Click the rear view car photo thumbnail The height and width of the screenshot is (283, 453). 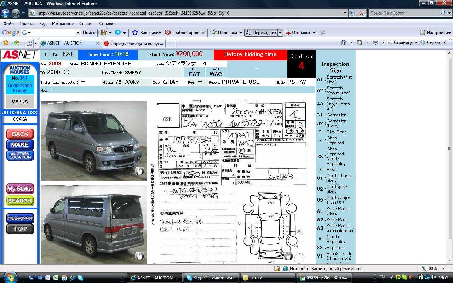coord(93,224)
